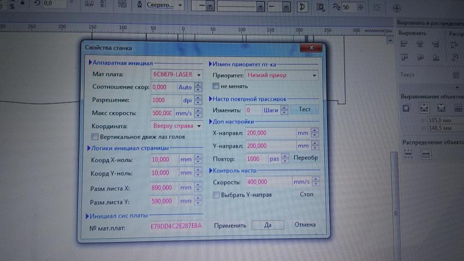
Task: Click the first icon under Выравнивание объектов
Action: pyautogui.click(x=406, y=108)
